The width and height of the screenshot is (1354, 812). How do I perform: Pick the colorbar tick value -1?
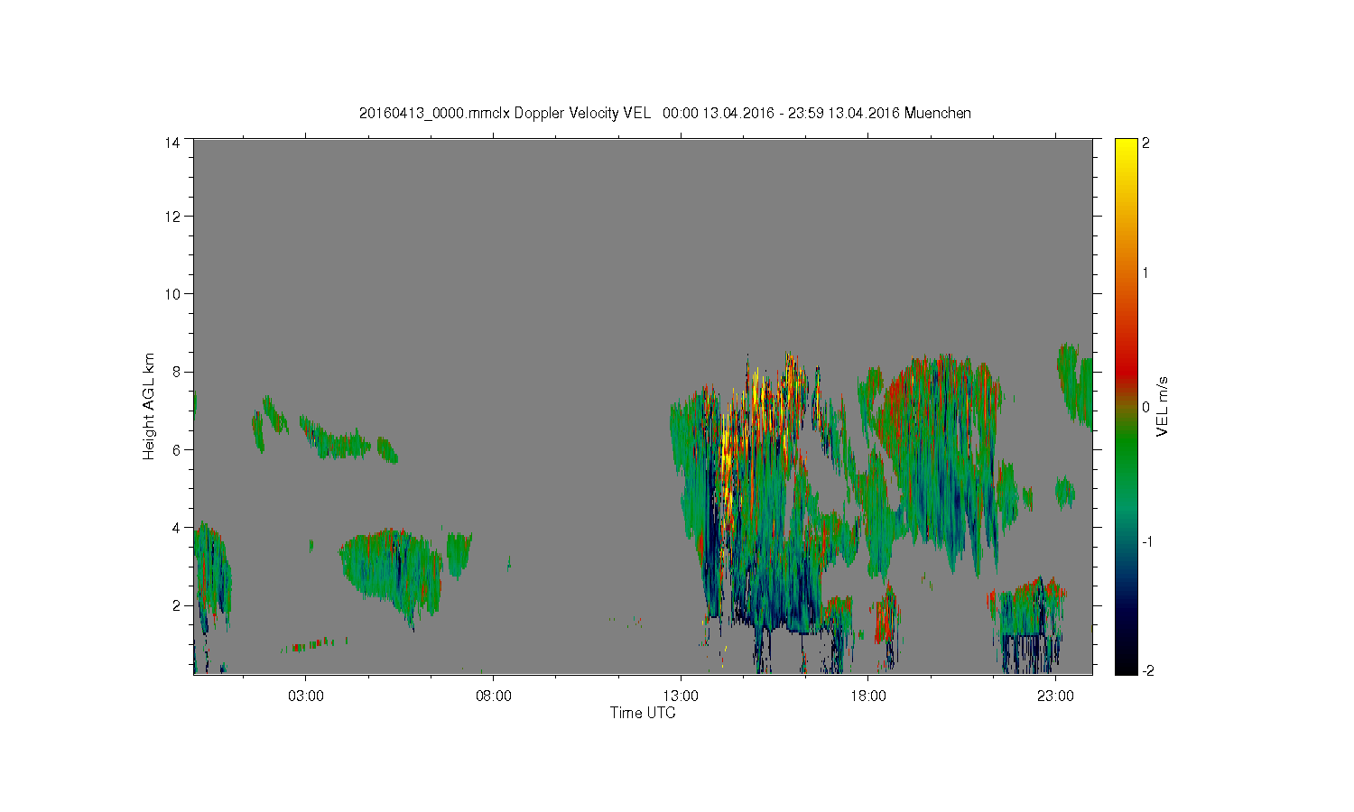1145,541
